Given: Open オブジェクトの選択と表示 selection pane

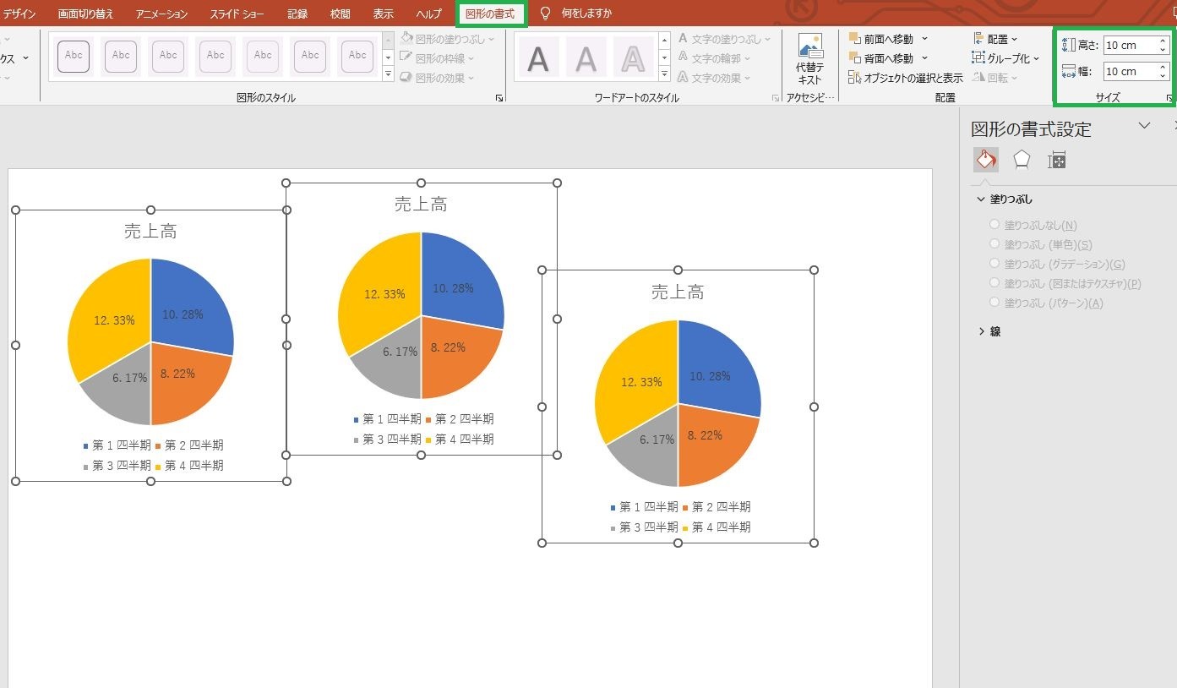Looking at the screenshot, I should 906,78.
